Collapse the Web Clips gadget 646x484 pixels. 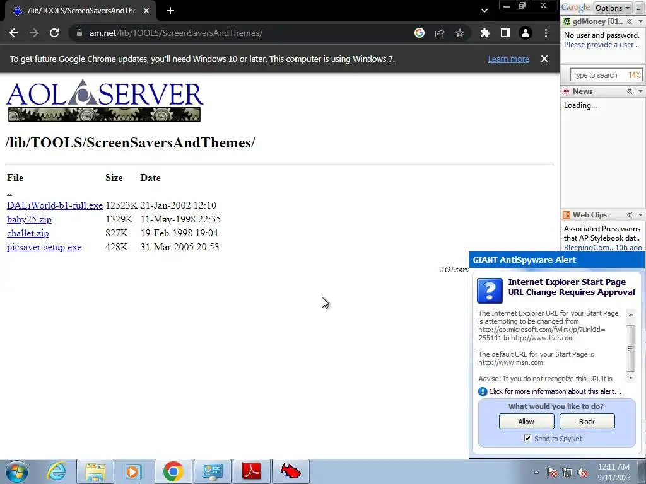click(630, 215)
